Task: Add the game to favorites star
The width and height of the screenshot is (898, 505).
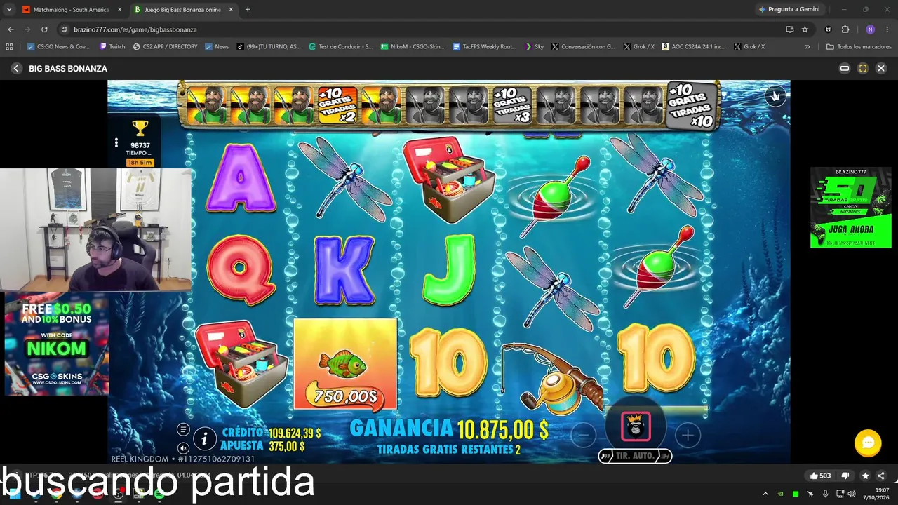Action: [865, 476]
